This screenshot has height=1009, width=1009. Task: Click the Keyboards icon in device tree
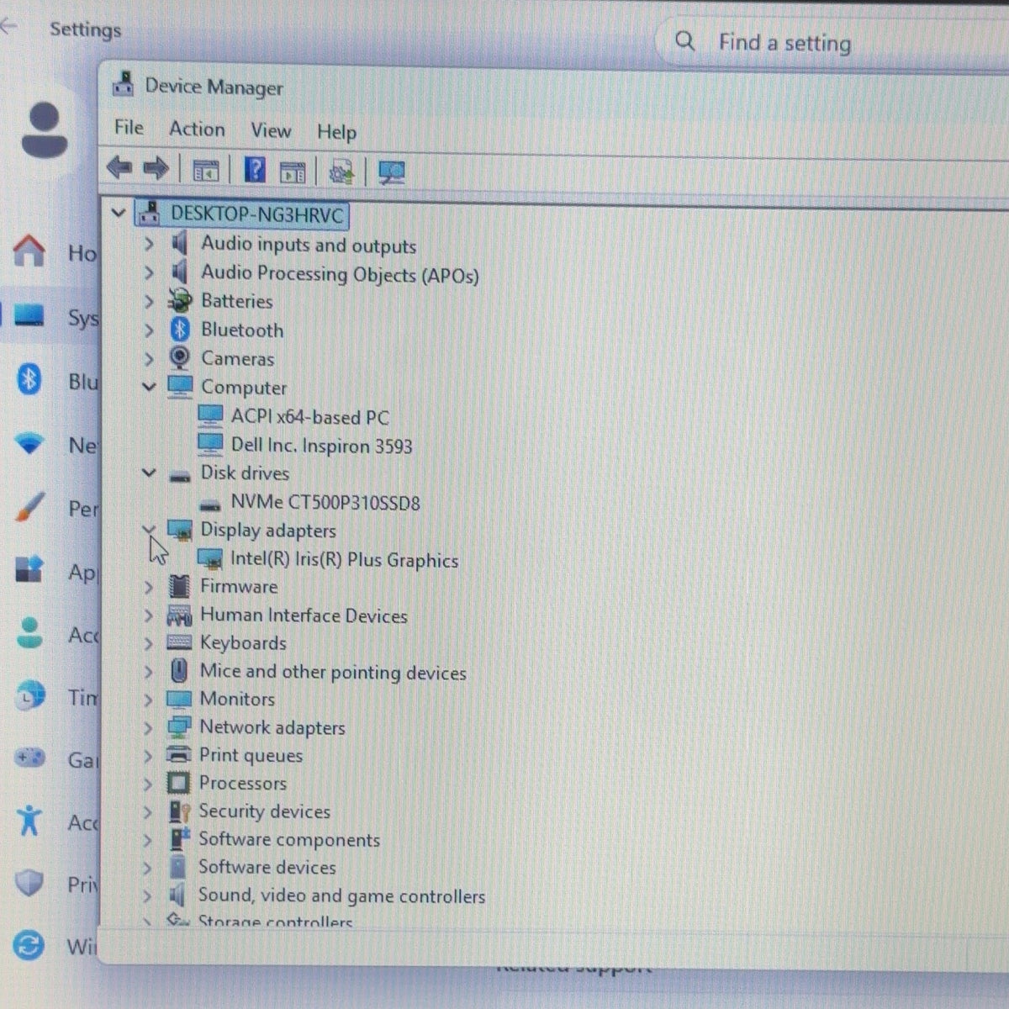179,642
